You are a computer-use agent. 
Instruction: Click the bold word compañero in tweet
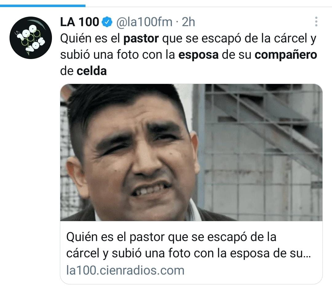286,55
